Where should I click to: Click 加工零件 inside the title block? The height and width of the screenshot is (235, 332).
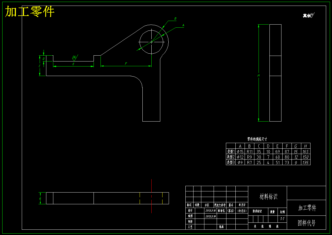[x=307, y=208]
